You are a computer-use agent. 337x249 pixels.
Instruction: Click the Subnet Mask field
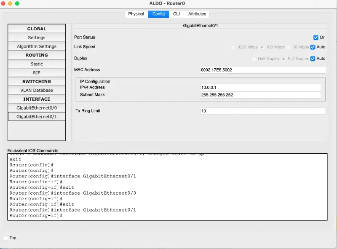point(261,95)
